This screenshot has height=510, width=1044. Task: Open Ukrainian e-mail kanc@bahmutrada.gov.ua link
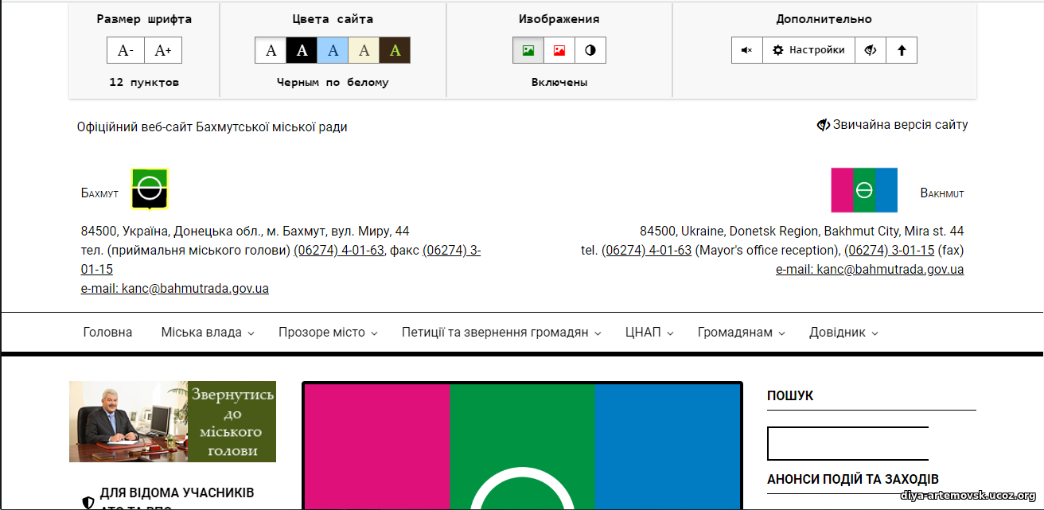pos(175,289)
